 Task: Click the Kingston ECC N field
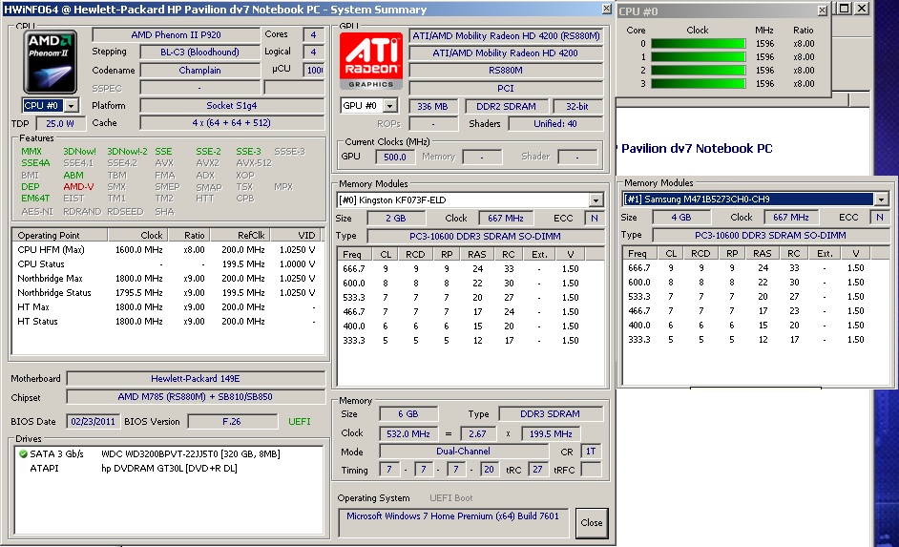click(x=594, y=218)
